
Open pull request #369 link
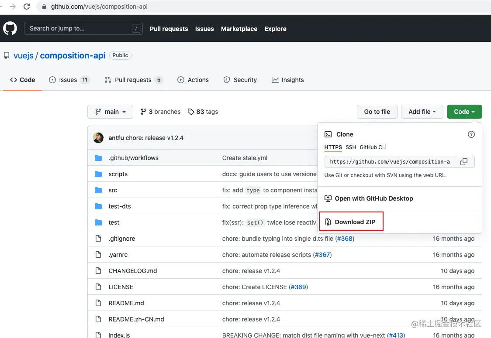pos(298,287)
